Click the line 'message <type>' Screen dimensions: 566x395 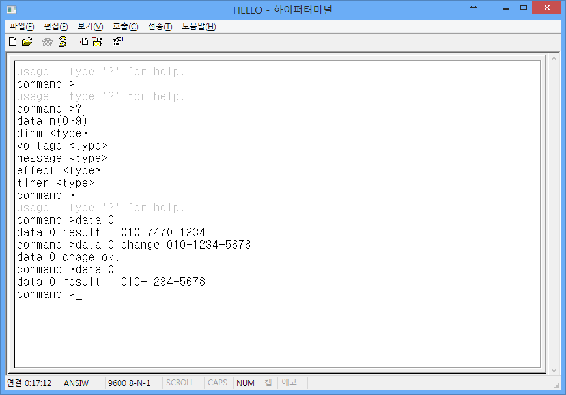62,158
